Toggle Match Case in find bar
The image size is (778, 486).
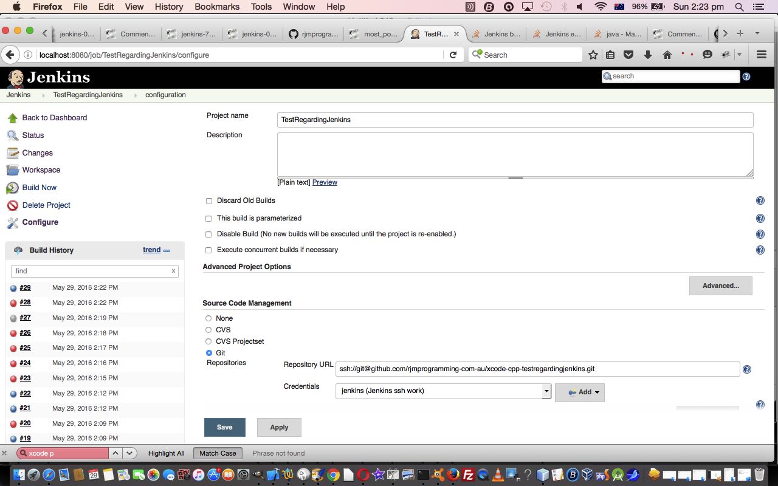point(218,453)
